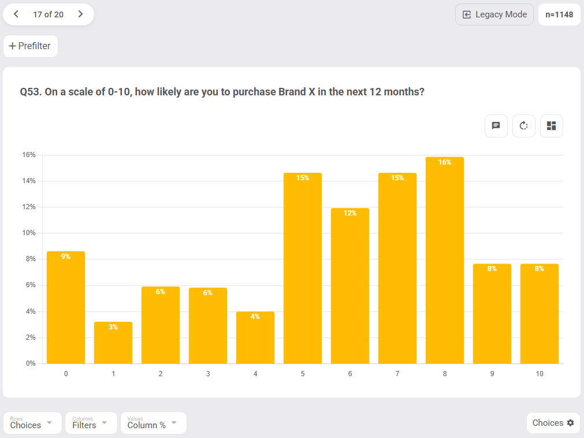Click the 3% bar for score 1
This screenshot has width=584, height=438.
pos(113,343)
